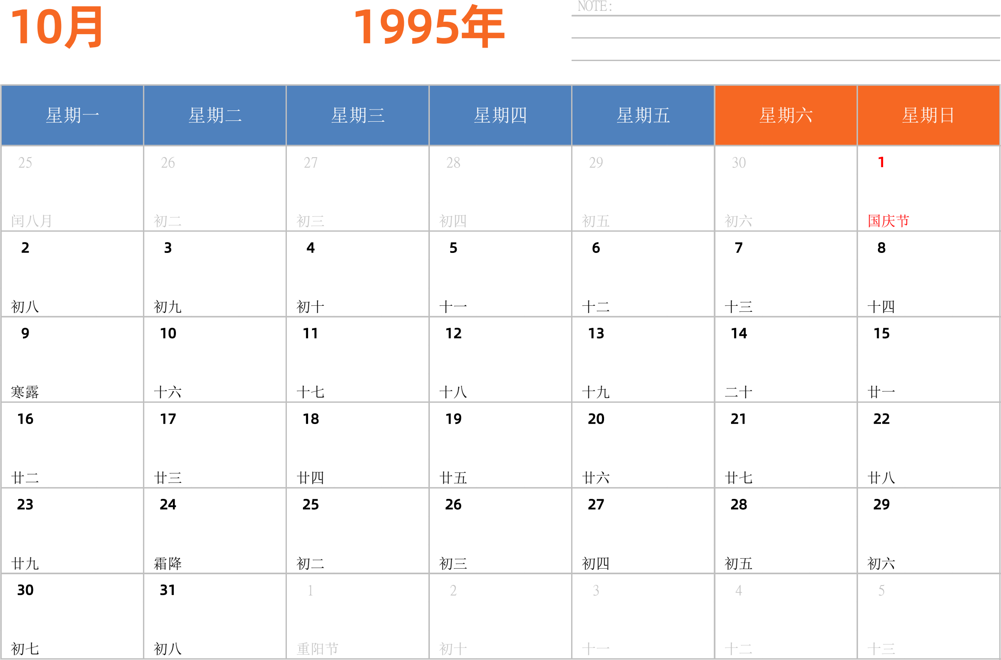Click the 闰八月 lunar label
The width and height of the screenshot is (1001, 660).
point(32,221)
